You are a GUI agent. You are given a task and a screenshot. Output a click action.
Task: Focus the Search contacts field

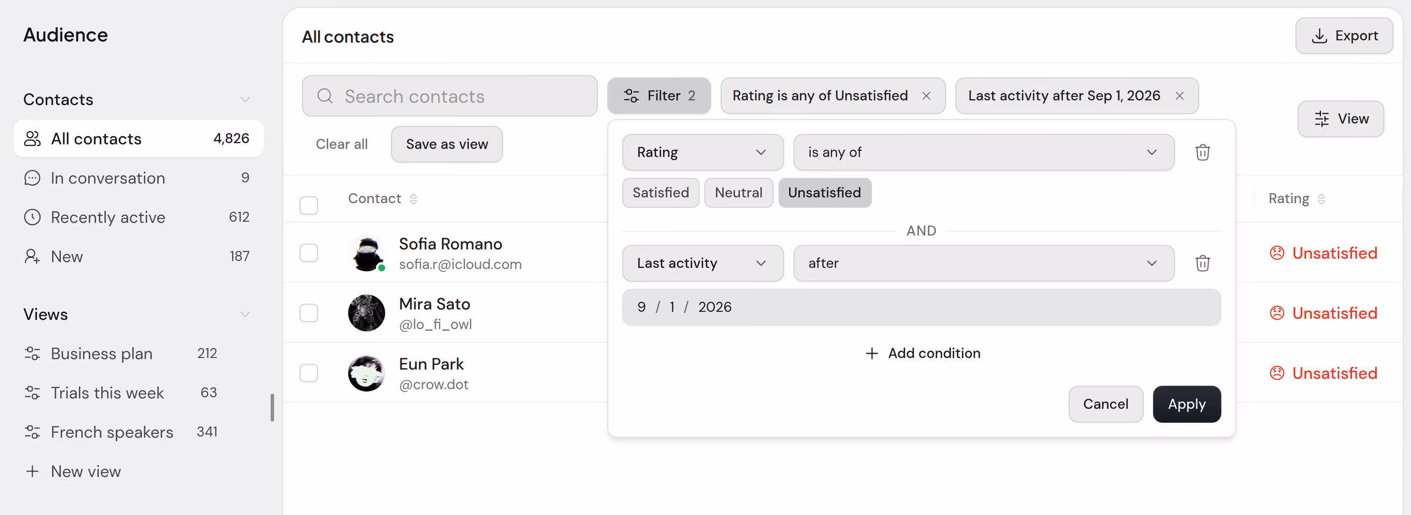(450, 96)
